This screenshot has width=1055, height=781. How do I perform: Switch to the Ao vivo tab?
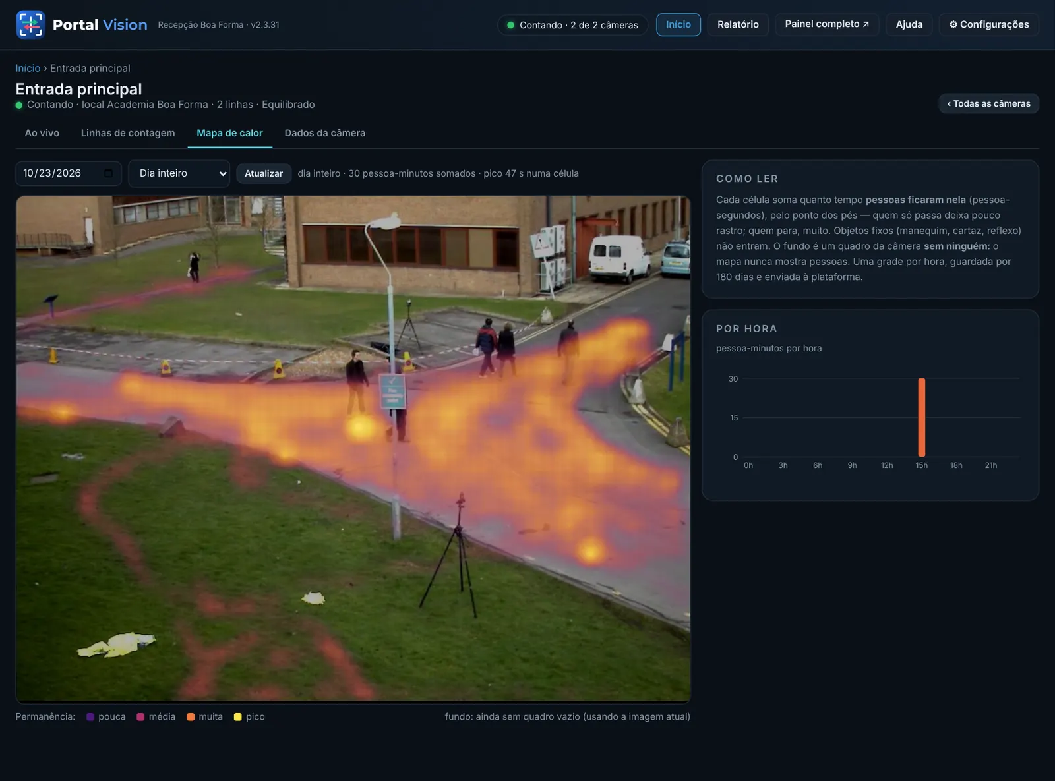(x=42, y=133)
